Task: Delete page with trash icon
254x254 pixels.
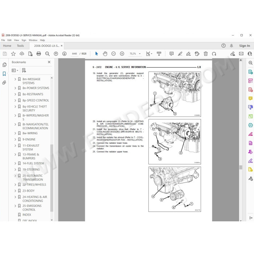Action: (x=206, y=54)
